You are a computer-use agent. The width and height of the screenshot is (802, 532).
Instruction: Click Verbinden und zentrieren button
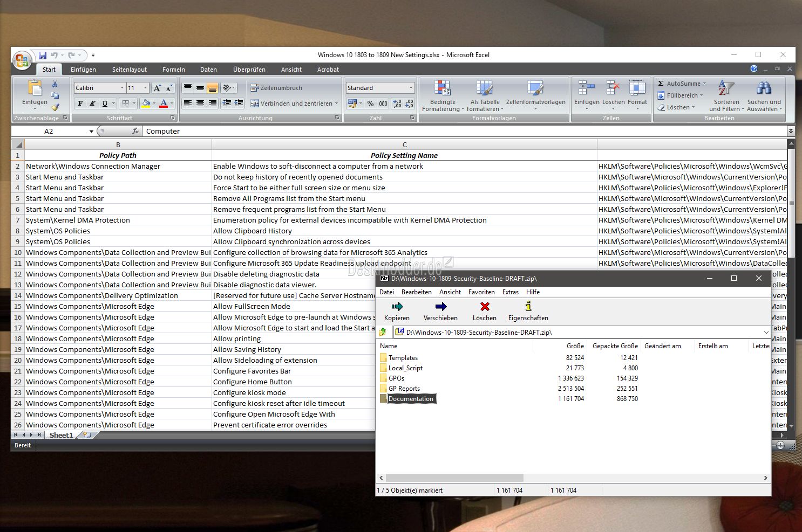(x=294, y=103)
